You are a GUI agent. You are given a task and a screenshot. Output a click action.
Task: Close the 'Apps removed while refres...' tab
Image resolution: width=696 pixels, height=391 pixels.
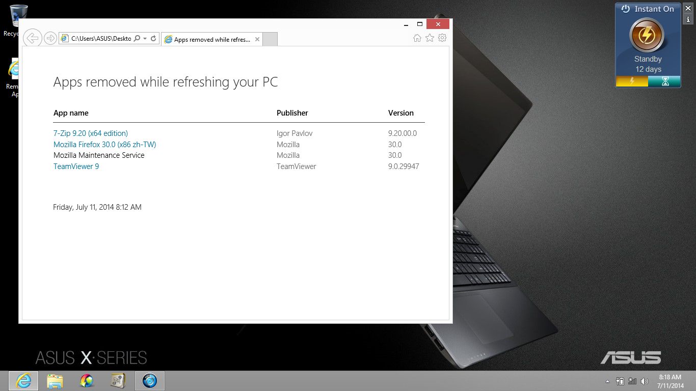click(x=257, y=39)
